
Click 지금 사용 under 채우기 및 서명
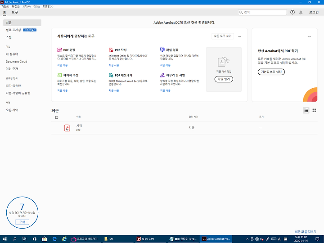(x=165, y=90)
